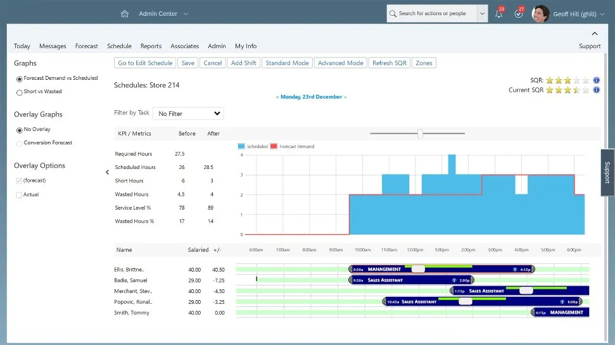Enable the Actual overlay checkbox
The width and height of the screenshot is (615, 345).
[x=19, y=195]
